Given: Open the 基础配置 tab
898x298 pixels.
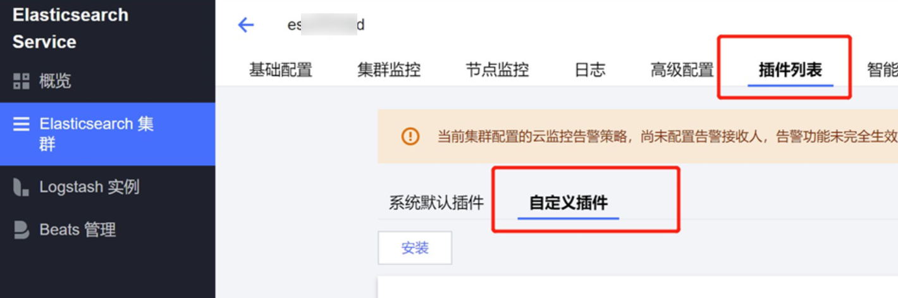Looking at the screenshot, I should [x=281, y=70].
